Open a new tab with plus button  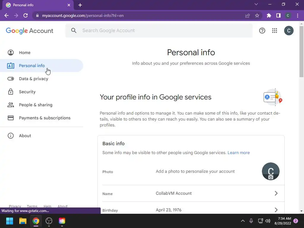pos(80,5)
